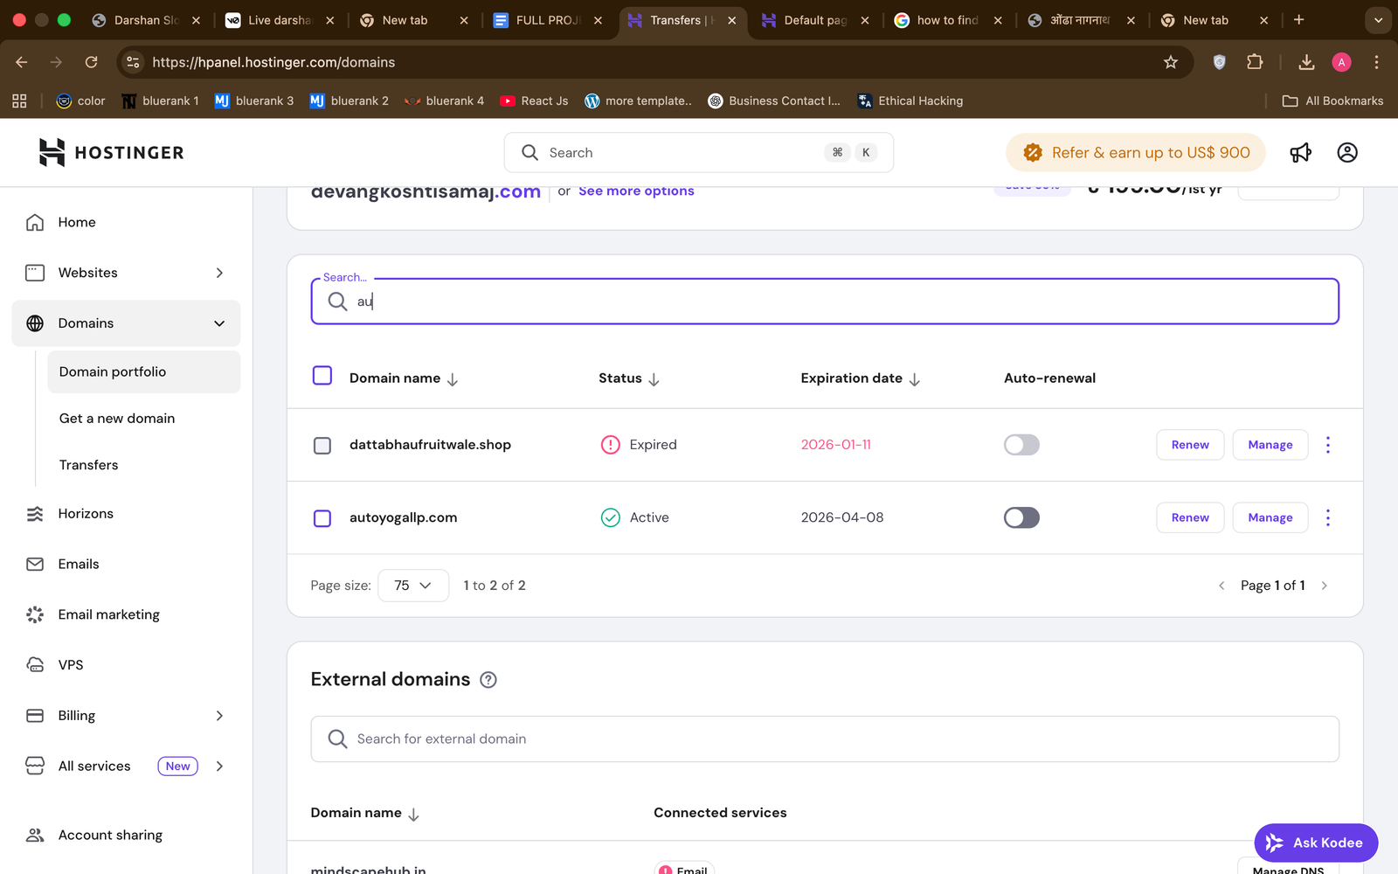The image size is (1398, 874).
Task: Toggle auto-renewal slider for dattabhaufruitwale.shop
Action: coord(1021,445)
